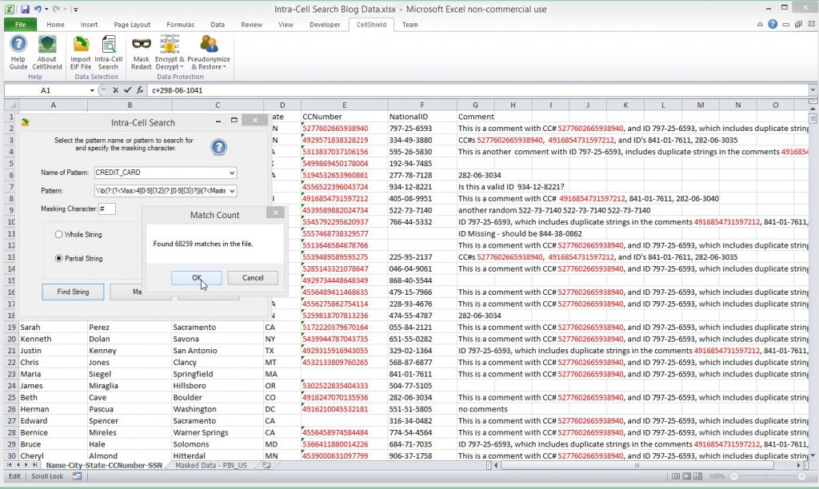The height and width of the screenshot is (489, 819).
Task: Click Find String button
Action: tap(73, 292)
